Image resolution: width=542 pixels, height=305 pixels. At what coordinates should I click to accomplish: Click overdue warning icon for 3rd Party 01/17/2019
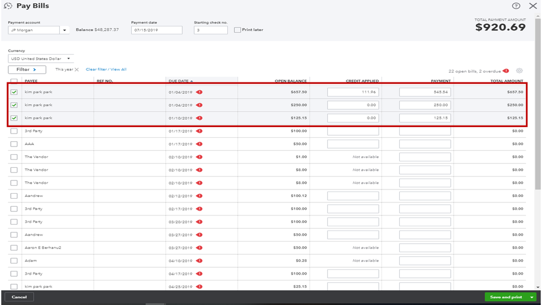pos(199,131)
